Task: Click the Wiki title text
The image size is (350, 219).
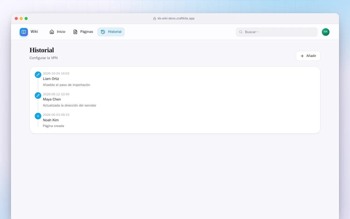Action: tap(34, 31)
